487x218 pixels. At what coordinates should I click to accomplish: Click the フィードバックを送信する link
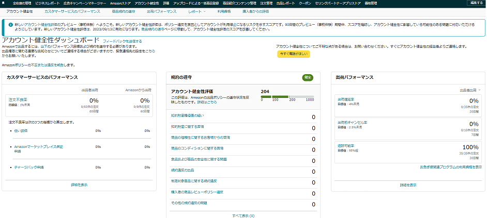pos(123,41)
